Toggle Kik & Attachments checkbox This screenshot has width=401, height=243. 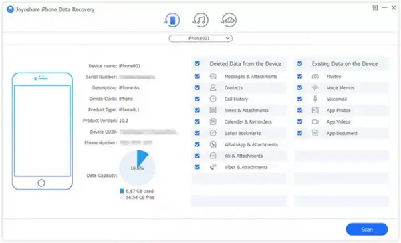coord(197,156)
